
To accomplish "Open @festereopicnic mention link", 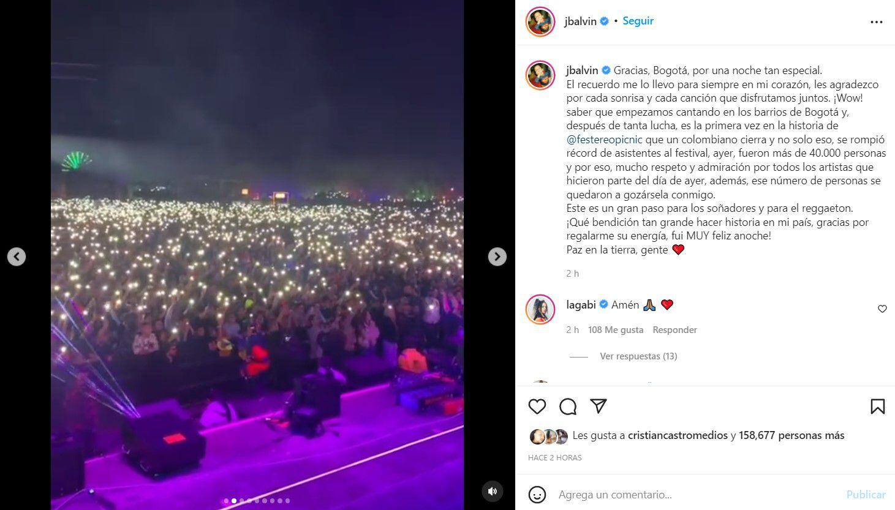I will (604, 140).
